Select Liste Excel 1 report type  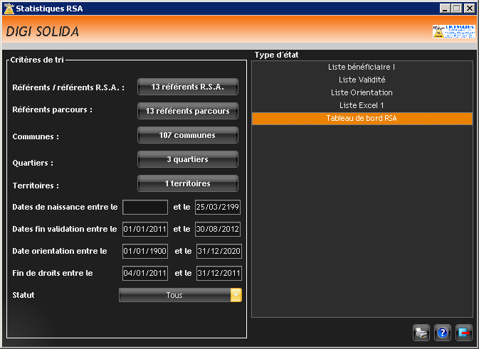click(x=362, y=105)
